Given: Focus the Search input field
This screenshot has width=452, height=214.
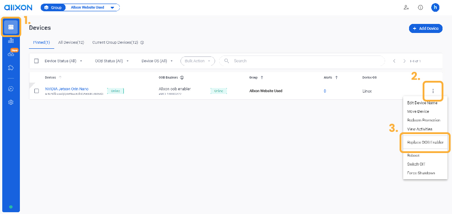Looking at the screenshot, I should click(x=302, y=61).
